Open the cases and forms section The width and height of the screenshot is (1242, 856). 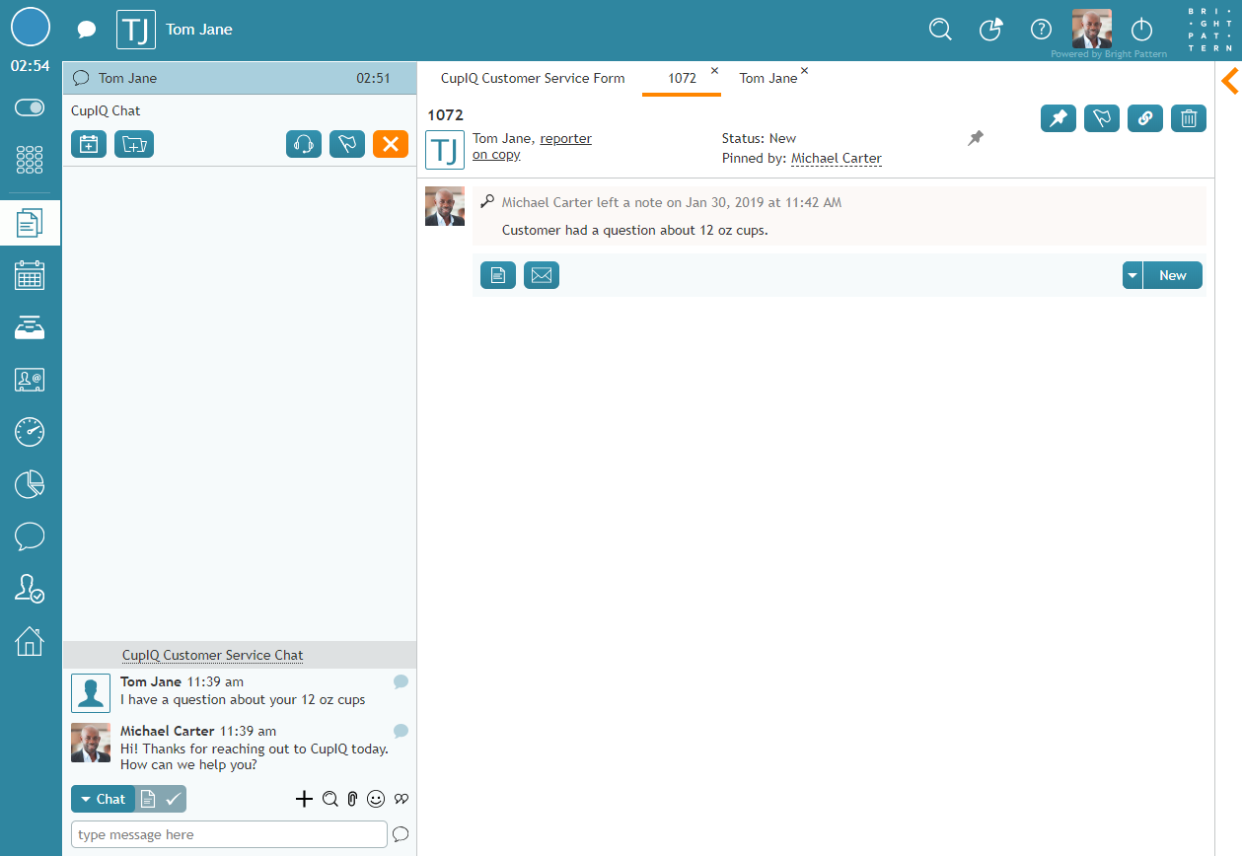tap(30, 223)
